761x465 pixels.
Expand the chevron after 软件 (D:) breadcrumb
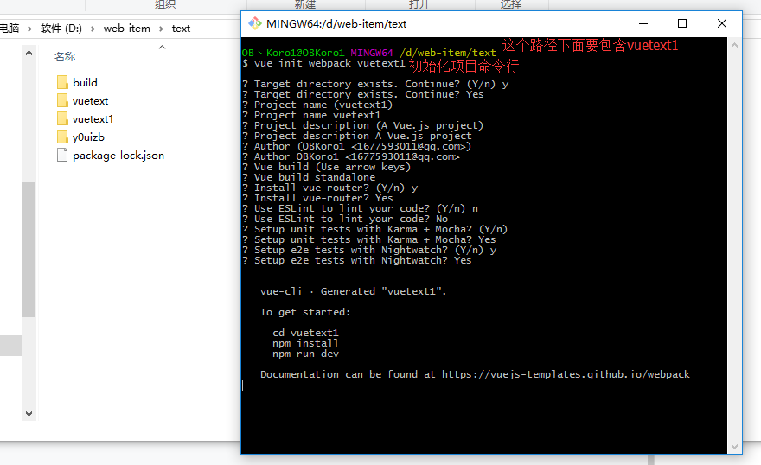click(93, 29)
